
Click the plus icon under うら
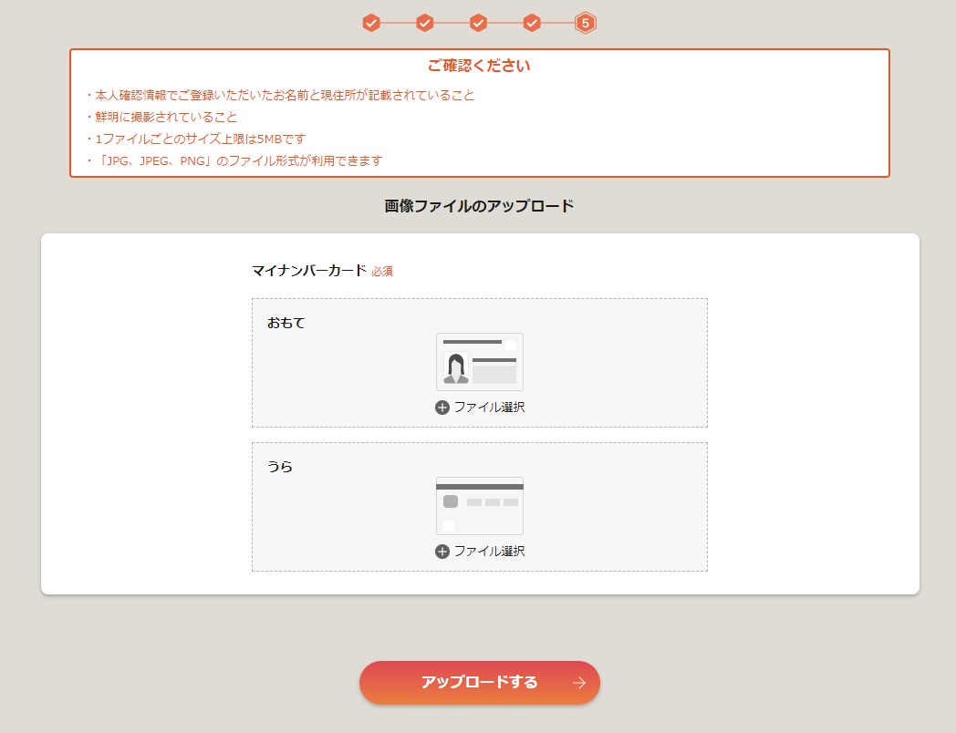442,552
